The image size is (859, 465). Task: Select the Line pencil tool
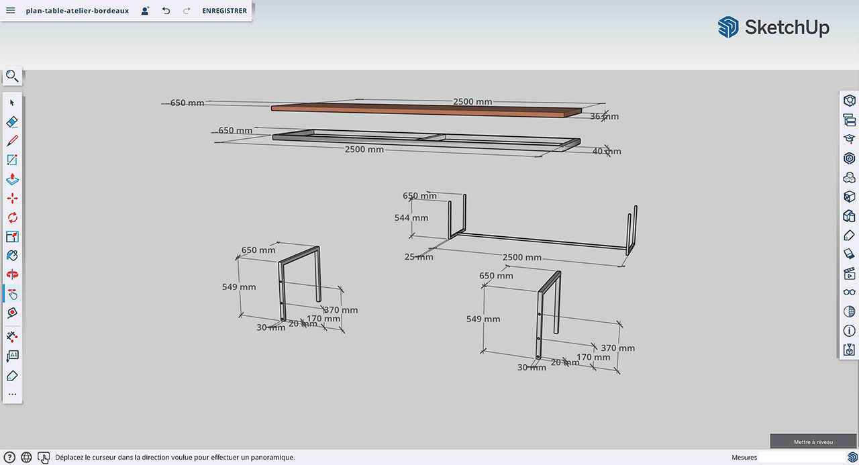point(12,141)
